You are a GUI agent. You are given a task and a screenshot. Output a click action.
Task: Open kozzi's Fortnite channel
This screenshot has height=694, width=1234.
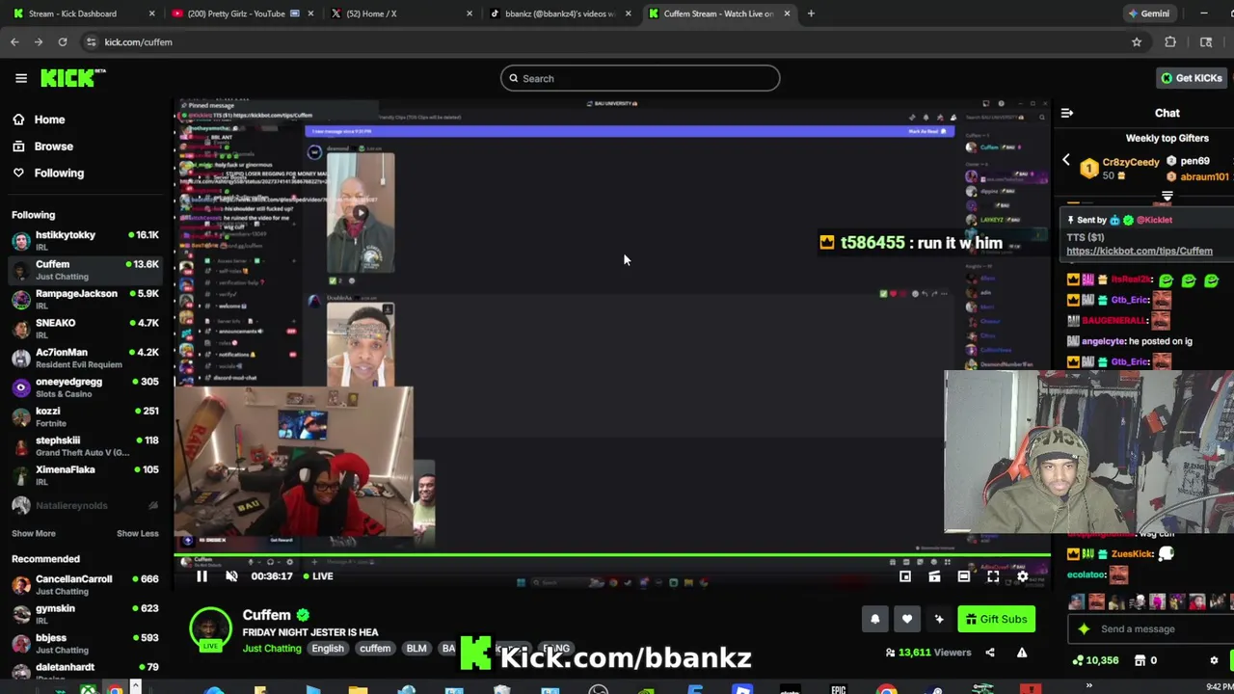tap(85, 416)
